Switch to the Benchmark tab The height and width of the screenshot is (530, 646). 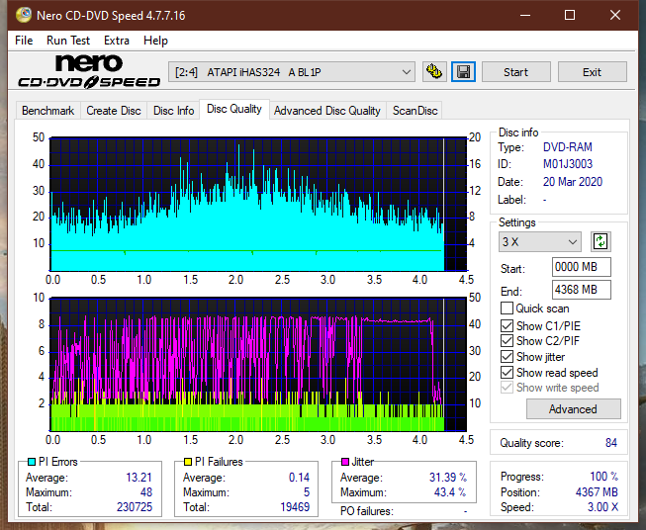[x=48, y=111]
